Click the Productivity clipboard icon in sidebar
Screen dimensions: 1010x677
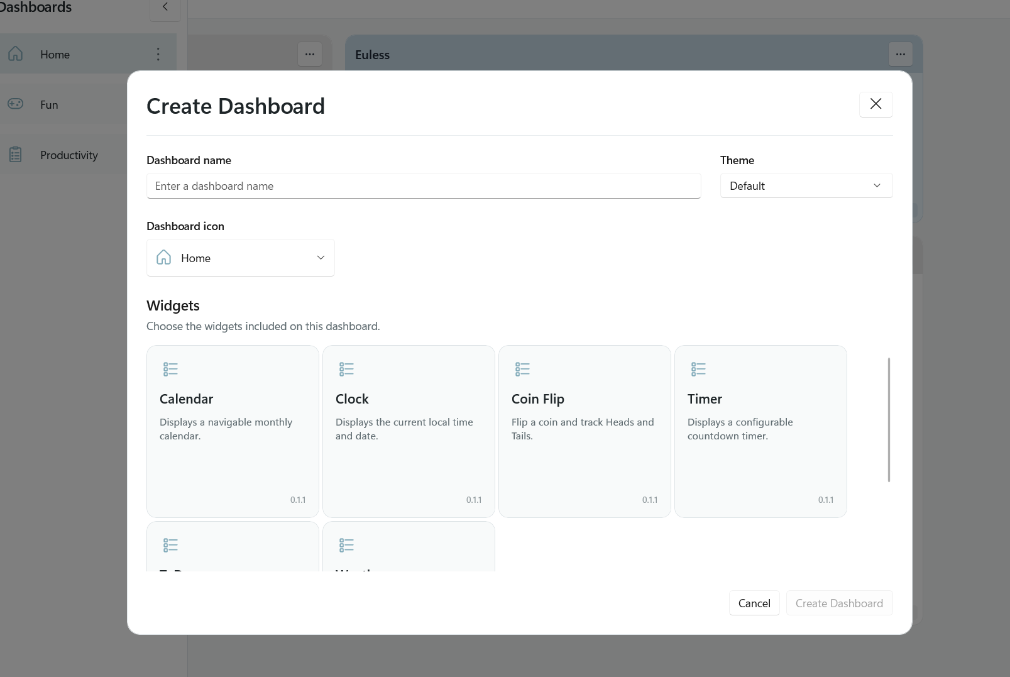(16, 155)
